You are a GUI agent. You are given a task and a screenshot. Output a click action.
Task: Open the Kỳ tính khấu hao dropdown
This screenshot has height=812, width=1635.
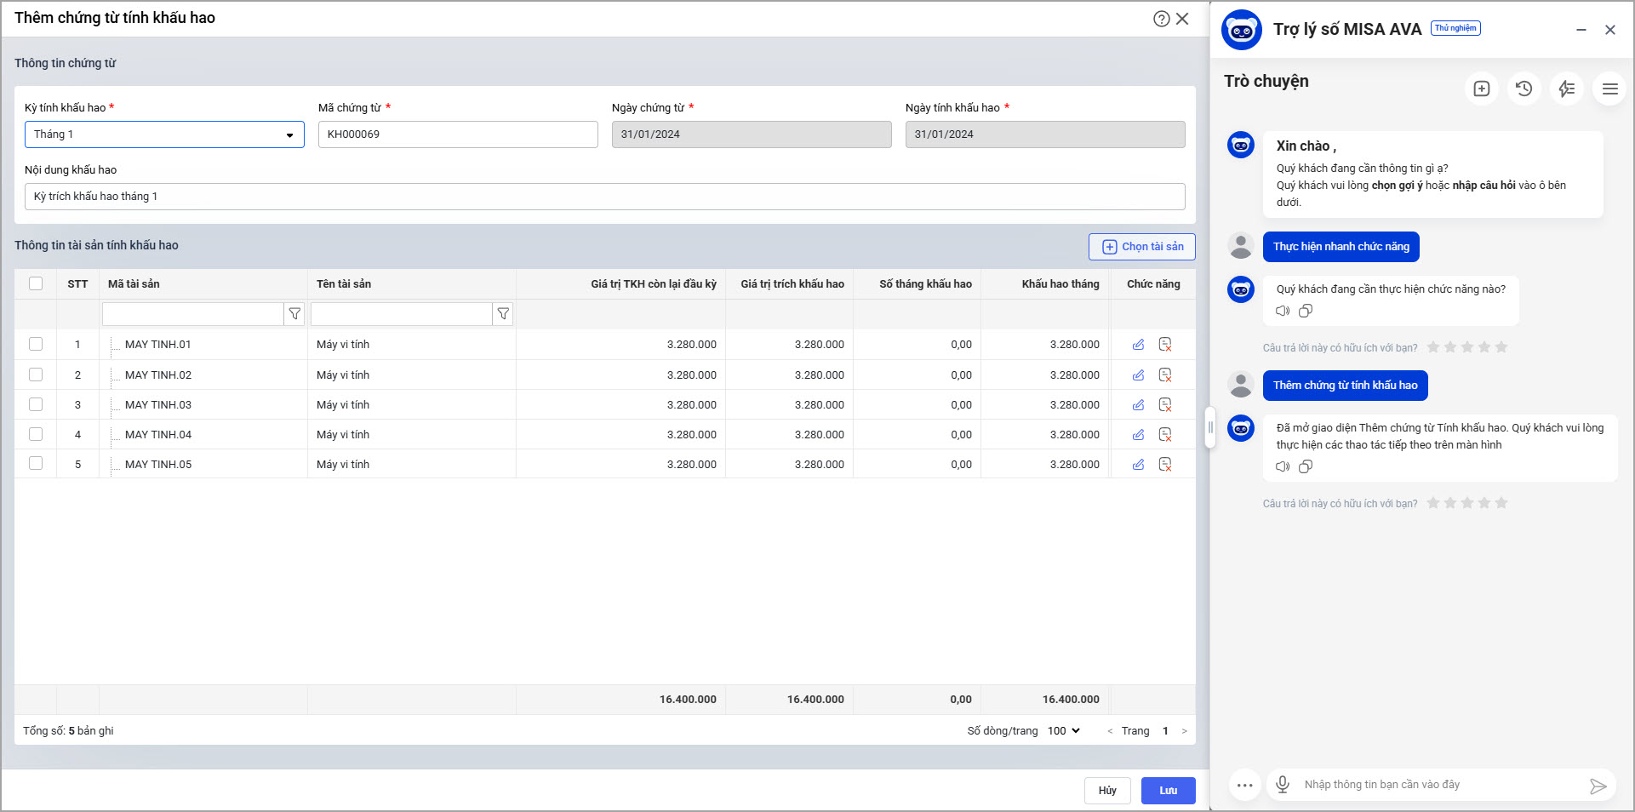coord(164,134)
